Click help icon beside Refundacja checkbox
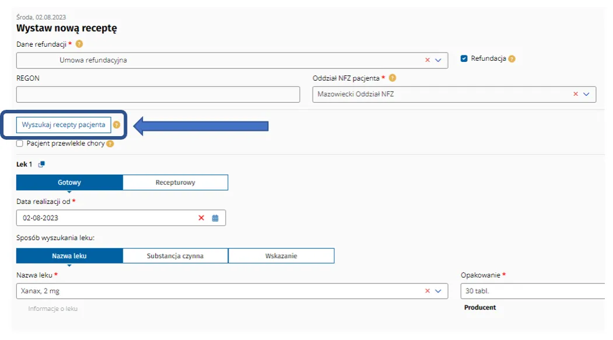 point(512,59)
